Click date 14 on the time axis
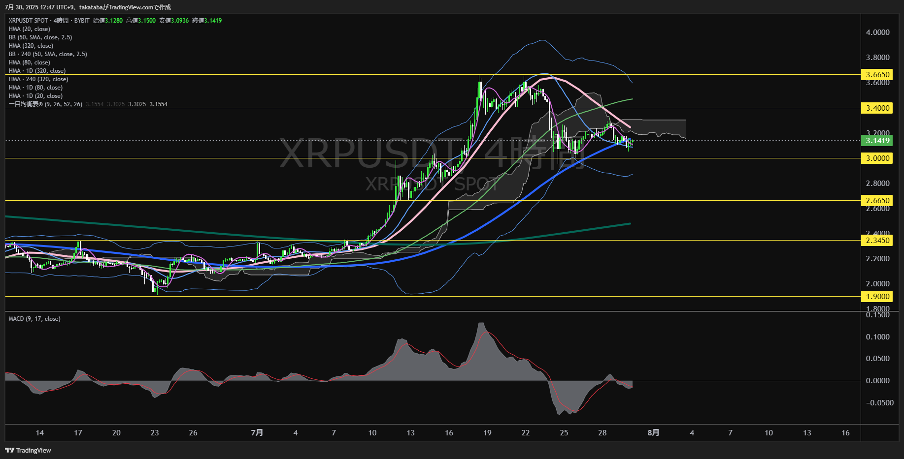 coord(40,433)
